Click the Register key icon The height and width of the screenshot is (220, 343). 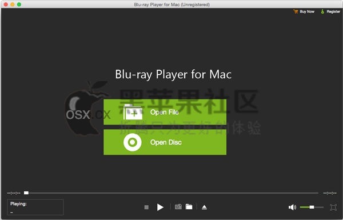(x=322, y=11)
